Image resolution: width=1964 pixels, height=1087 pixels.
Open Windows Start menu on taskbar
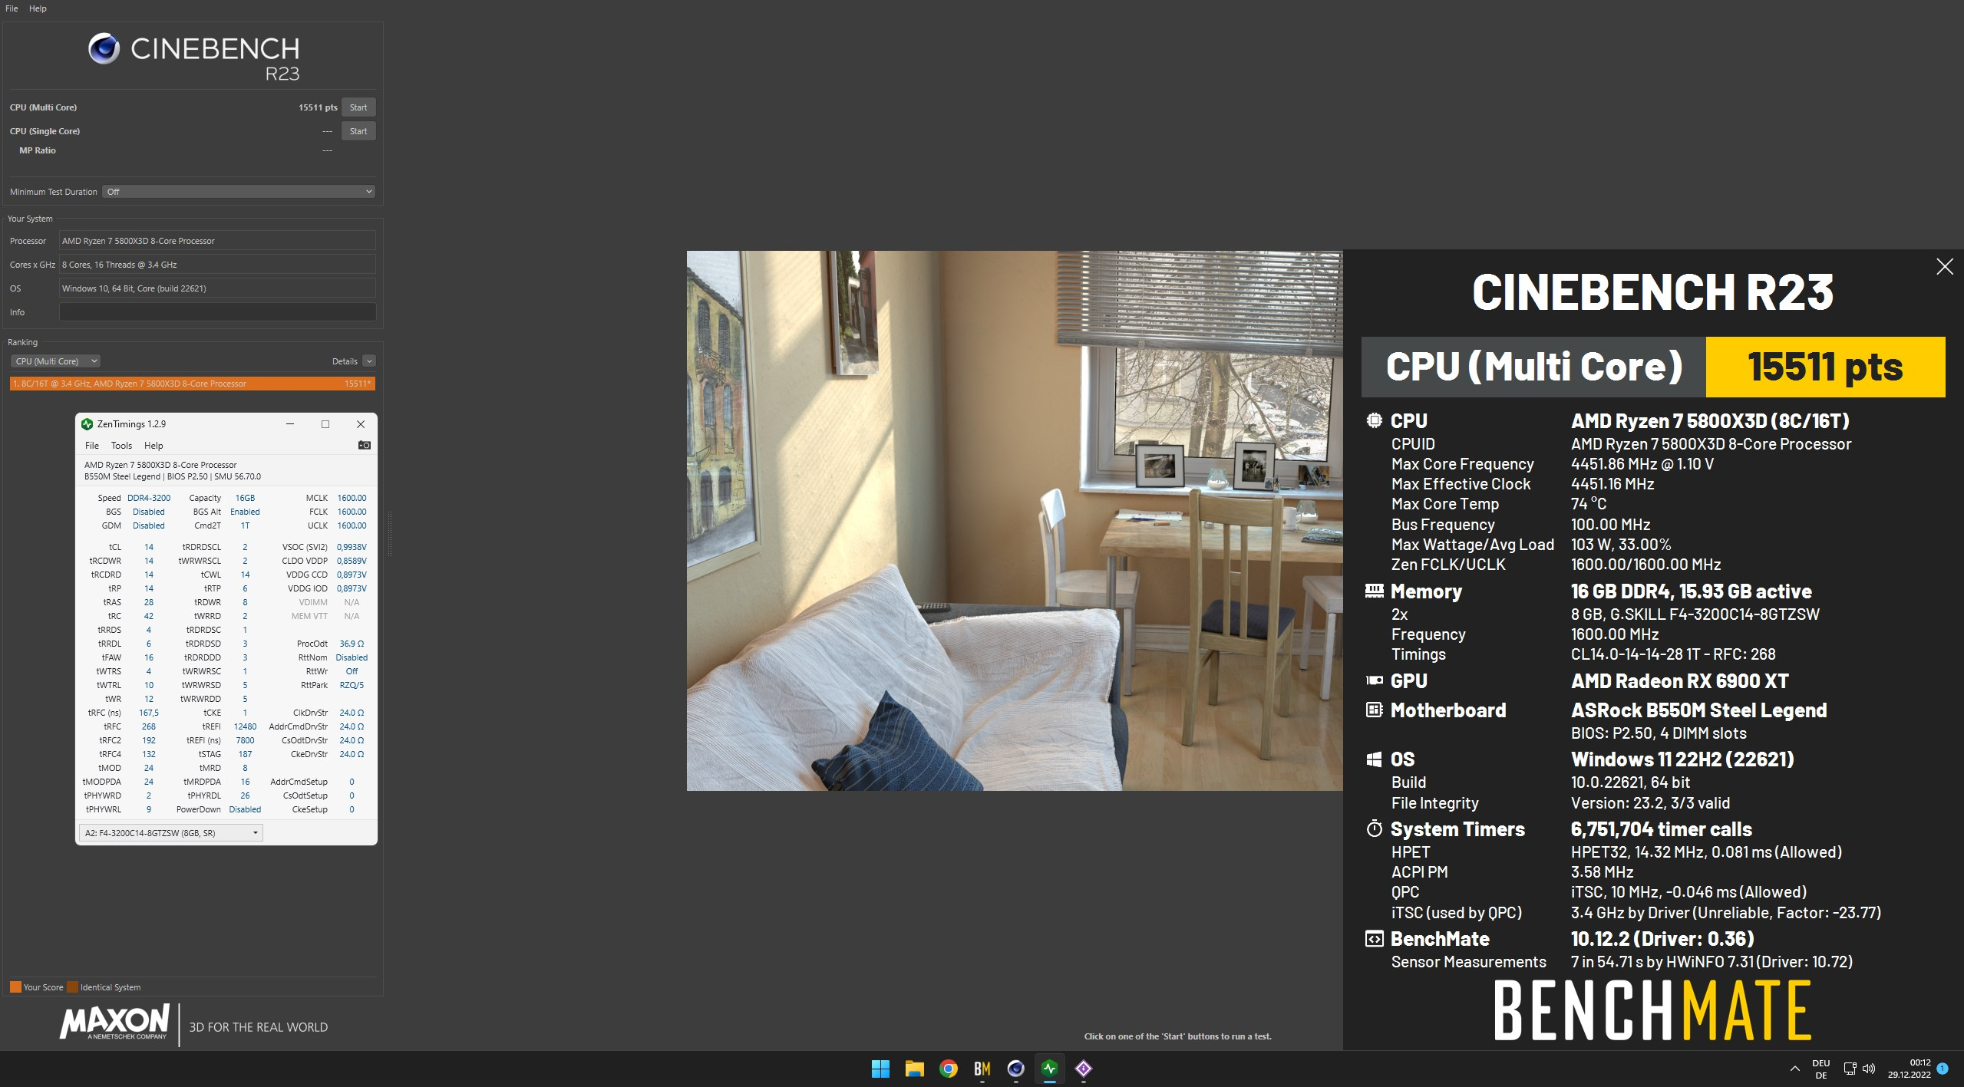coord(880,1068)
